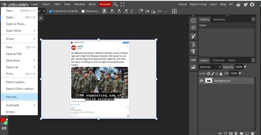Open layer effects (eff) button
The width and height of the screenshot is (261, 135).
225,133
